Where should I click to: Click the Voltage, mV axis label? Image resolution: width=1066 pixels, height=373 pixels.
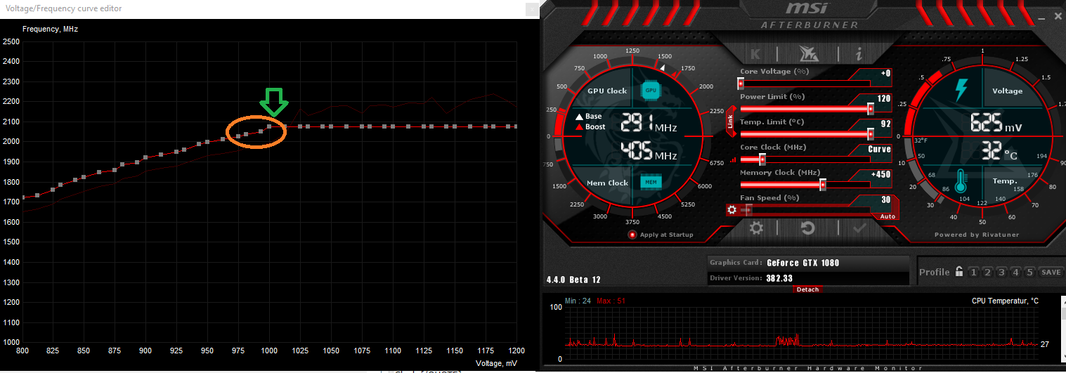pyautogui.click(x=495, y=363)
